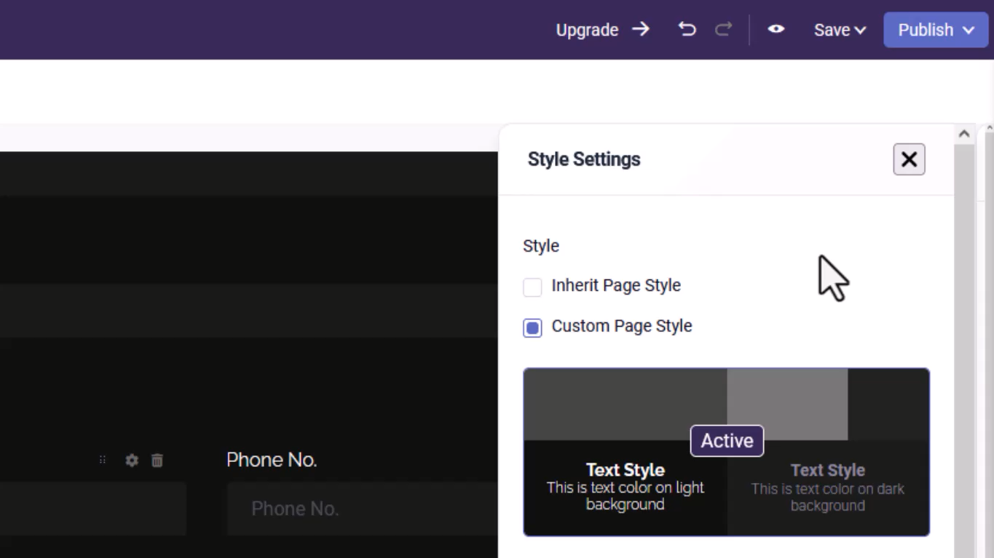Image resolution: width=994 pixels, height=558 pixels.
Task: Delete the field with trash icon
Action: click(x=157, y=460)
